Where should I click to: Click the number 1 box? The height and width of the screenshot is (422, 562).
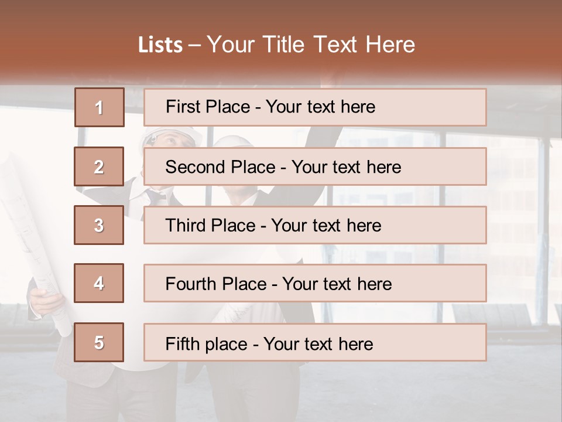pyautogui.click(x=100, y=107)
